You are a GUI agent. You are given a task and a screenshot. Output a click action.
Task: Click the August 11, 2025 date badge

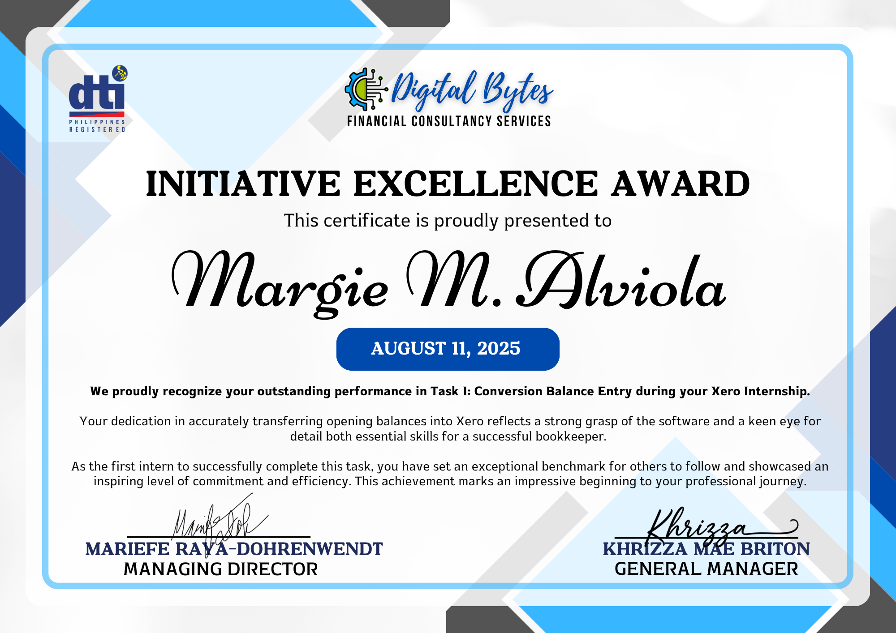coord(448,349)
